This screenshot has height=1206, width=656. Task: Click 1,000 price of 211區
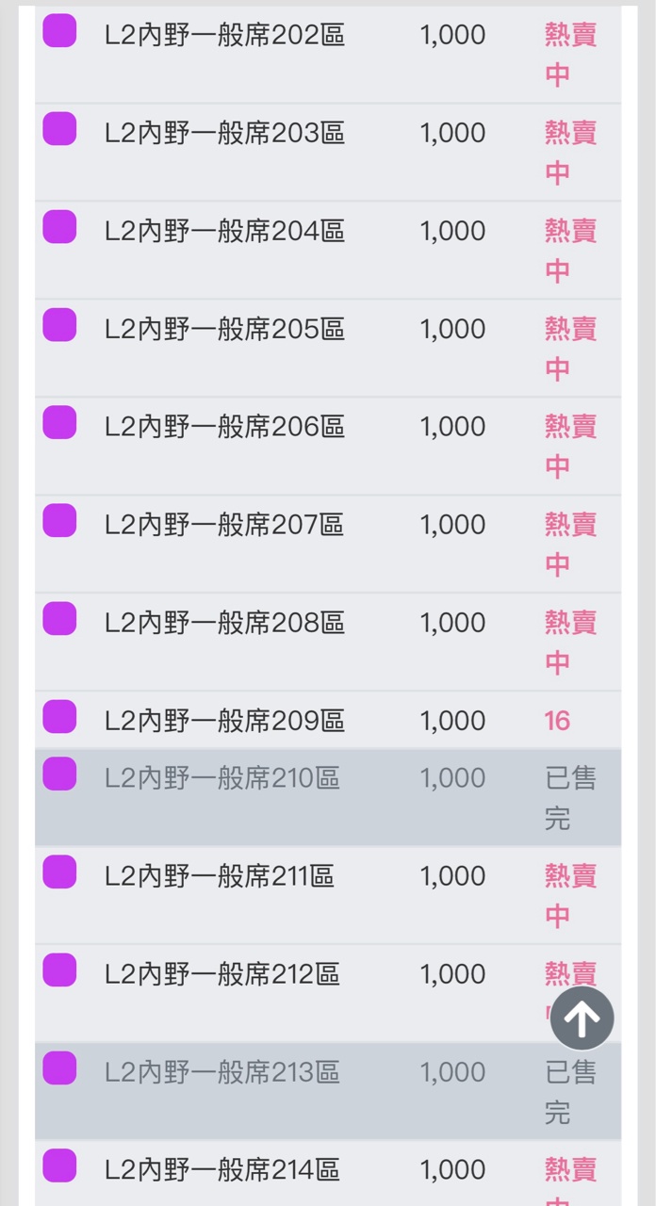coord(452,877)
